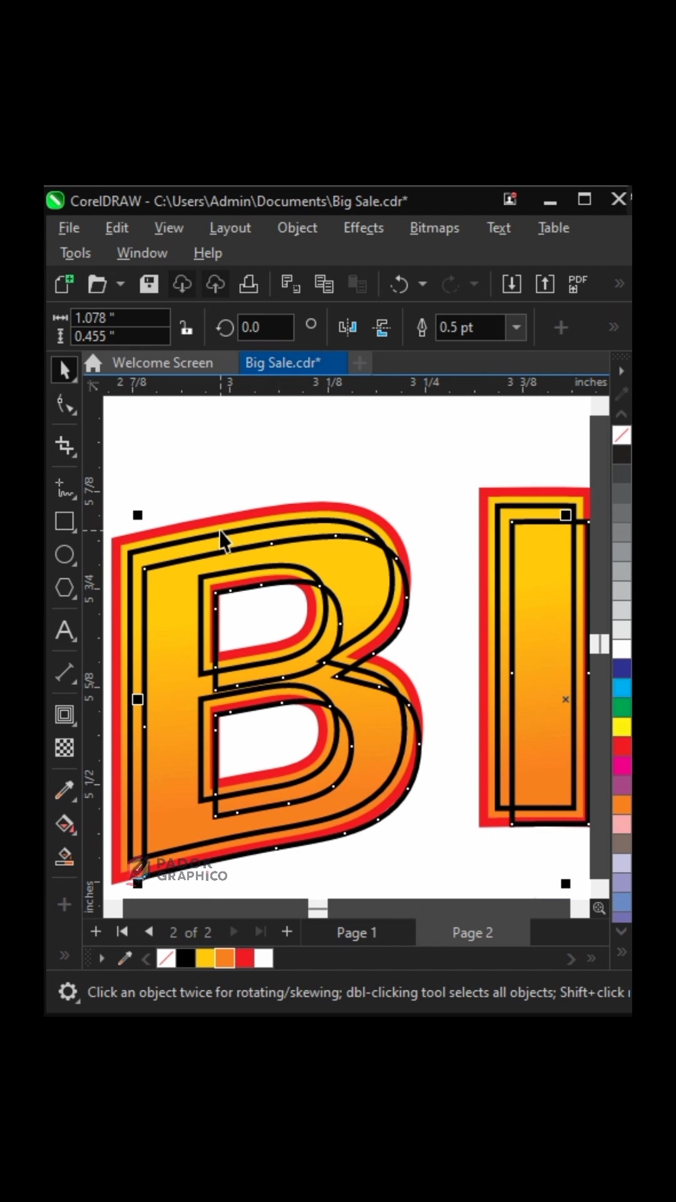Click the Mirror vertically icon

pos(381,327)
